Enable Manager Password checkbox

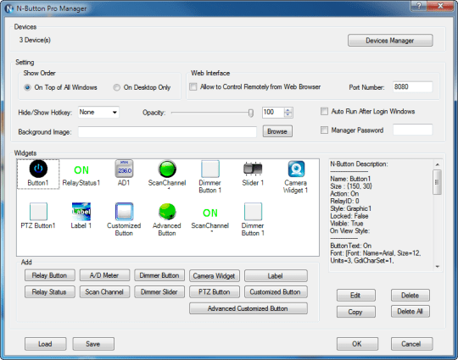tap(324, 130)
